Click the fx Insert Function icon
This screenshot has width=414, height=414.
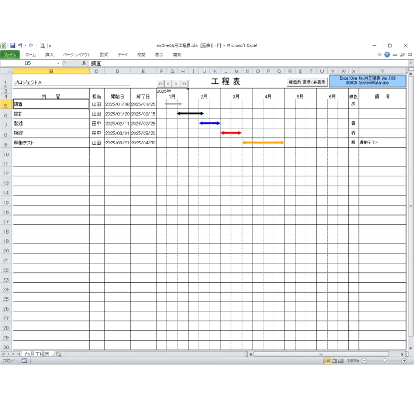84,63
